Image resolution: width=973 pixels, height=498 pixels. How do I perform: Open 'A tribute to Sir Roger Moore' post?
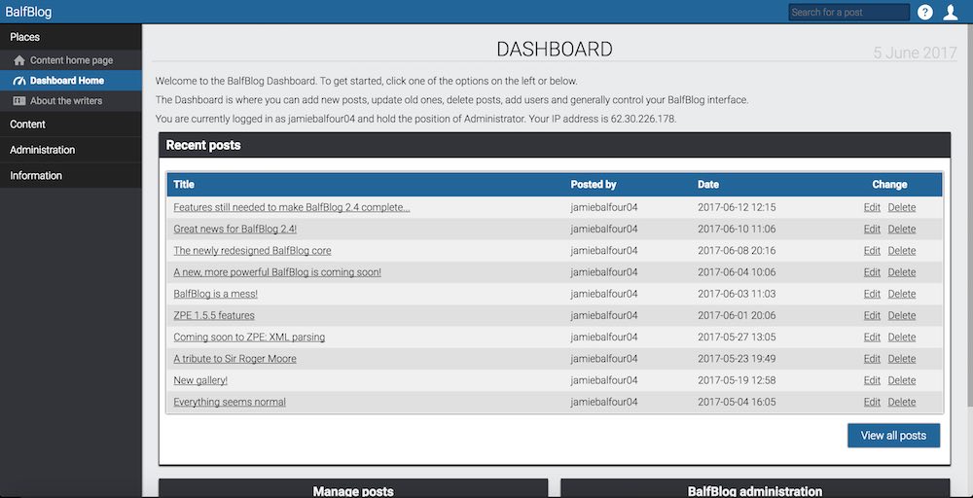point(234,359)
